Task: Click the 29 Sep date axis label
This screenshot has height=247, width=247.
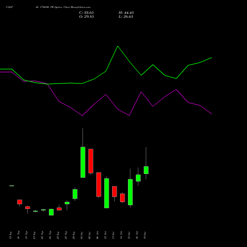Action: (x=74, y=235)
